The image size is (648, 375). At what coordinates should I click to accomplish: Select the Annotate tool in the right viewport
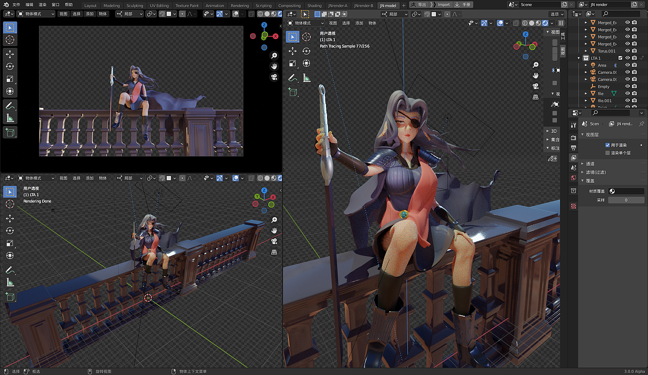click(x=293, y=78)
